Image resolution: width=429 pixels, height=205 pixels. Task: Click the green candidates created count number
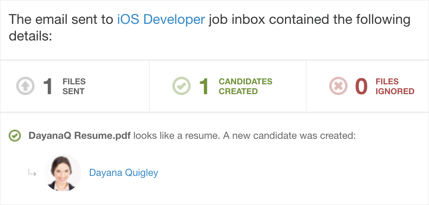click(204, 86)
